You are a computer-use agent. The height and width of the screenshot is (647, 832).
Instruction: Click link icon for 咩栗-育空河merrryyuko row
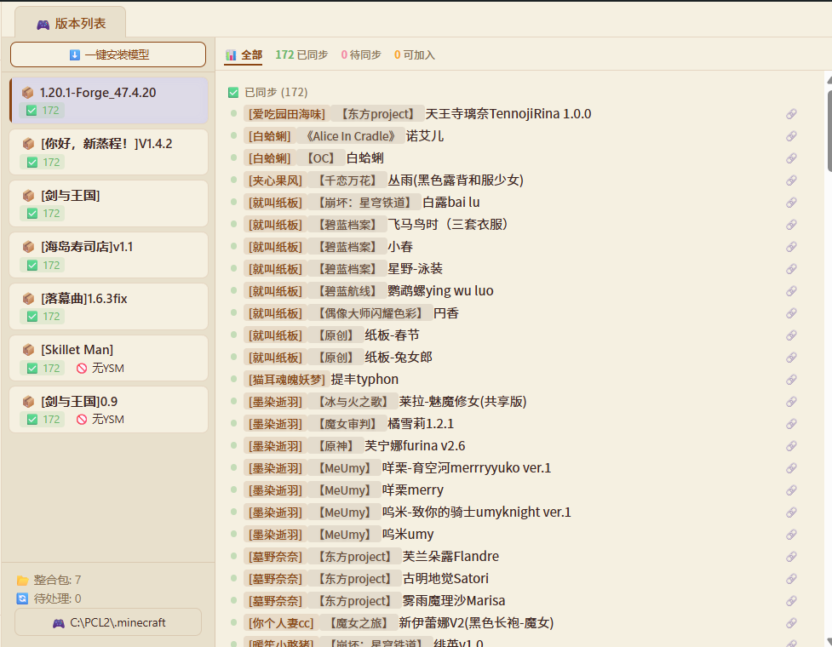[791, 468]
